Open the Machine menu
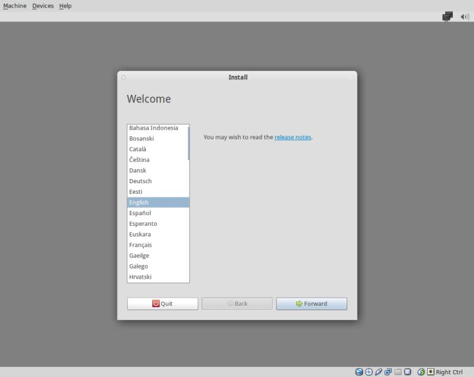Image resolution: width=474 pixels, height=377 pixels. pos(15,6)
